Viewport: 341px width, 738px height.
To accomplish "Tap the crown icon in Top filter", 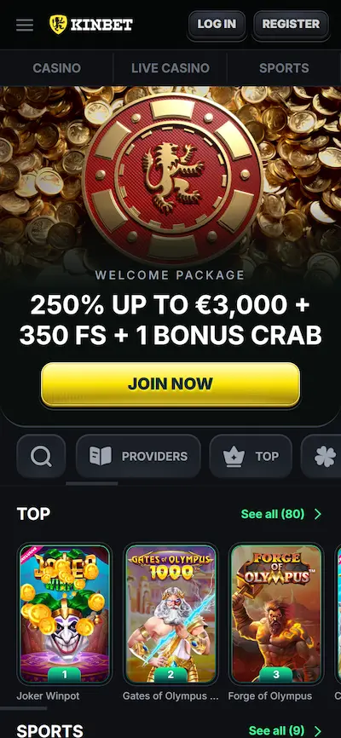I will coord(234,456).
